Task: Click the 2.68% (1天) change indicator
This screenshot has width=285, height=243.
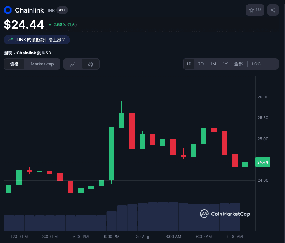Action: [x=63, y=25]
